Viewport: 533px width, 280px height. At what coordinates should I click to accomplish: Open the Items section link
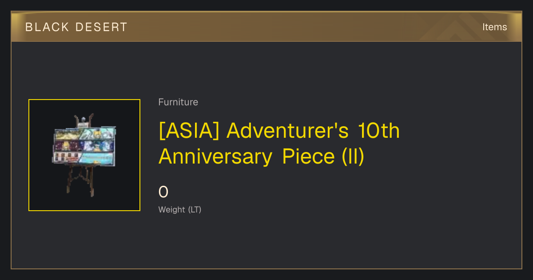[494, 27]
